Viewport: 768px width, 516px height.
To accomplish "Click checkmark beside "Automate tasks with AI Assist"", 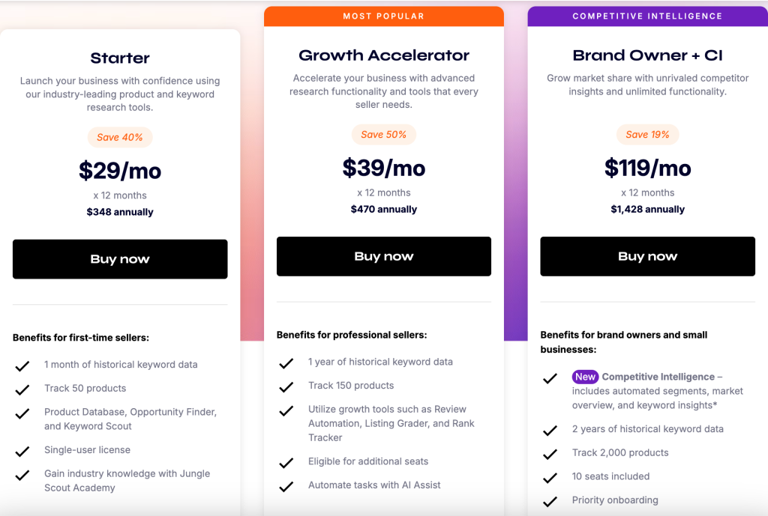I will pyautogui.click(x=286, y=486).
